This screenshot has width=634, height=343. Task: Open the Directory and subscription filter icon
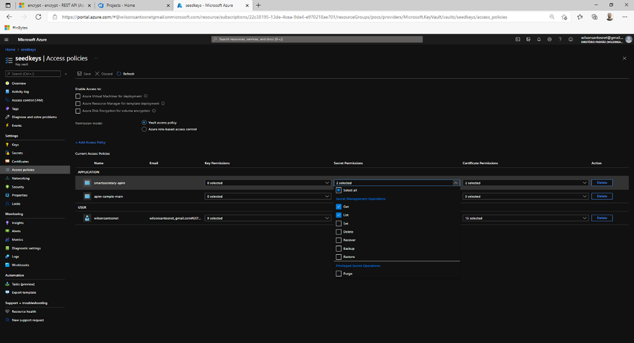pyautogui.click(x=528, y=39)
